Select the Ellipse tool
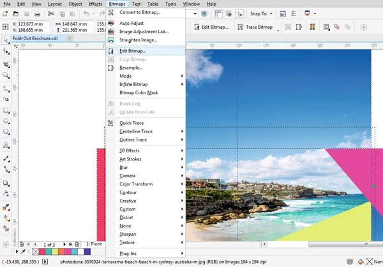The image size is (383, 267). pos(6,121)
